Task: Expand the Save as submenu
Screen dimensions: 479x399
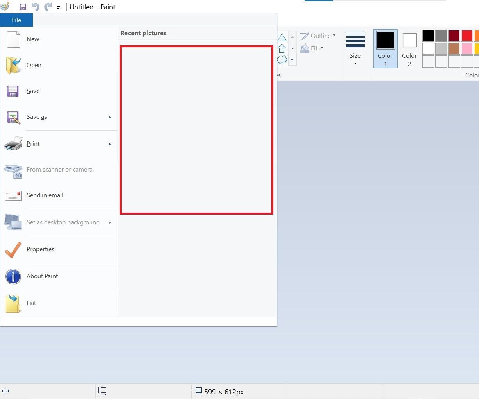Action: coord(109,117)
